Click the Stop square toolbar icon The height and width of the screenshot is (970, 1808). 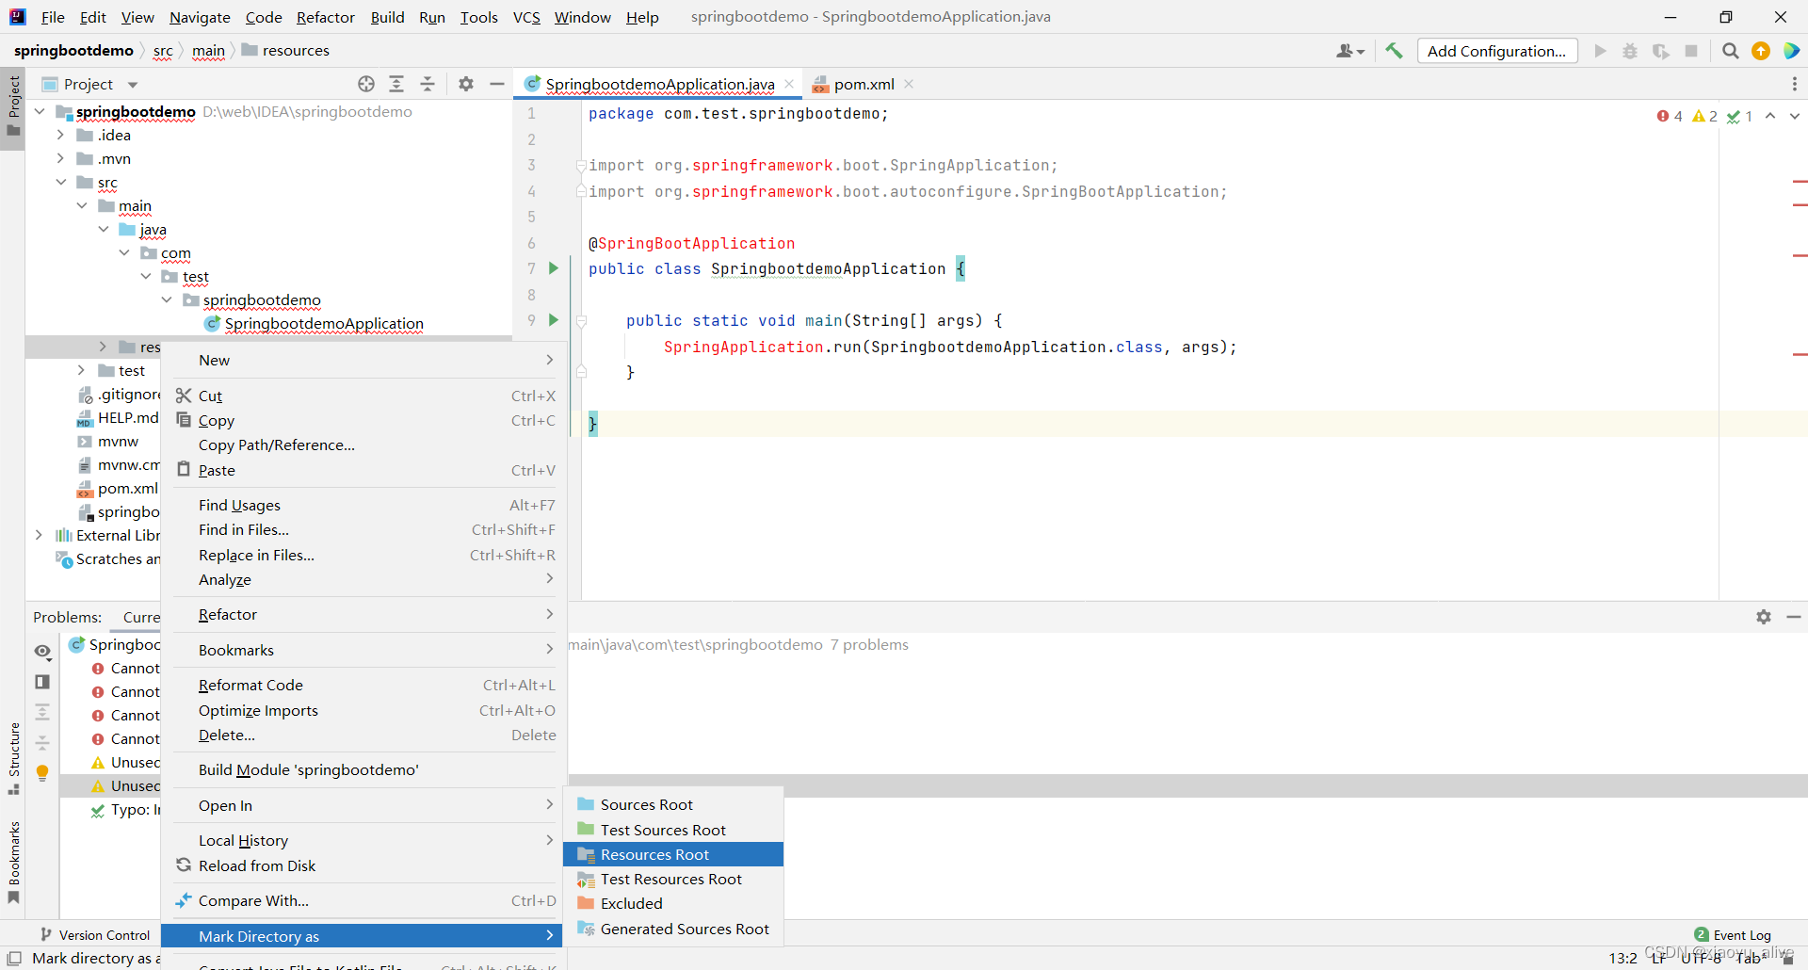[1691, 51]
